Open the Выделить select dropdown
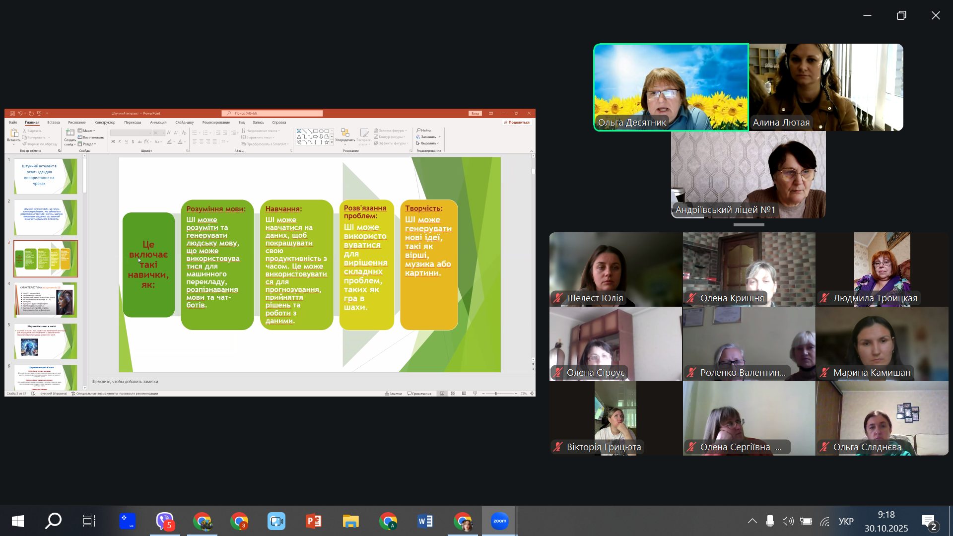The height and width of the screenshot is (536, 953). pyautogui.click(x=427, y=143)
